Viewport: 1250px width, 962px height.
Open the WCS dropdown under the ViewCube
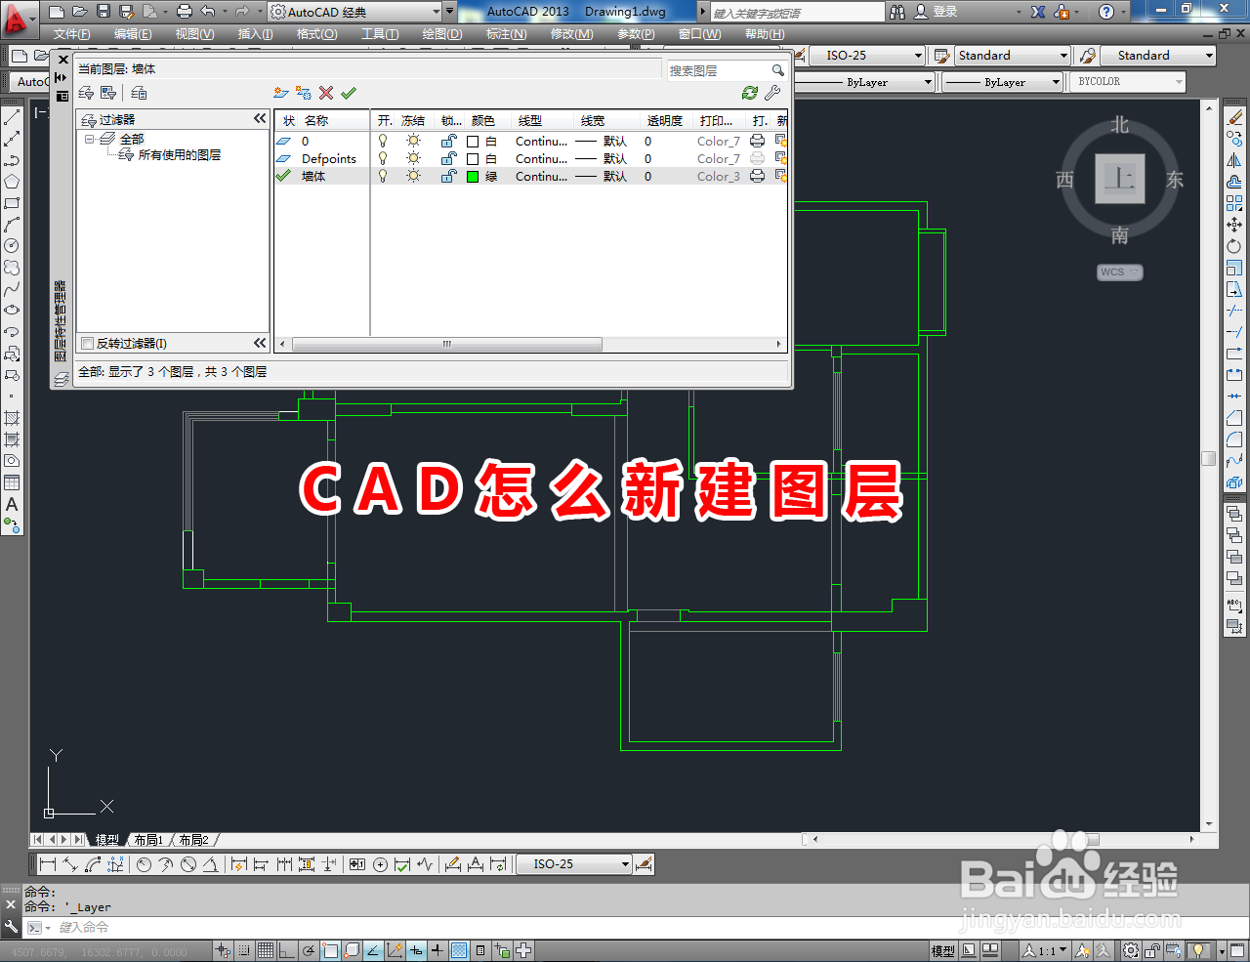point(1120,272)
